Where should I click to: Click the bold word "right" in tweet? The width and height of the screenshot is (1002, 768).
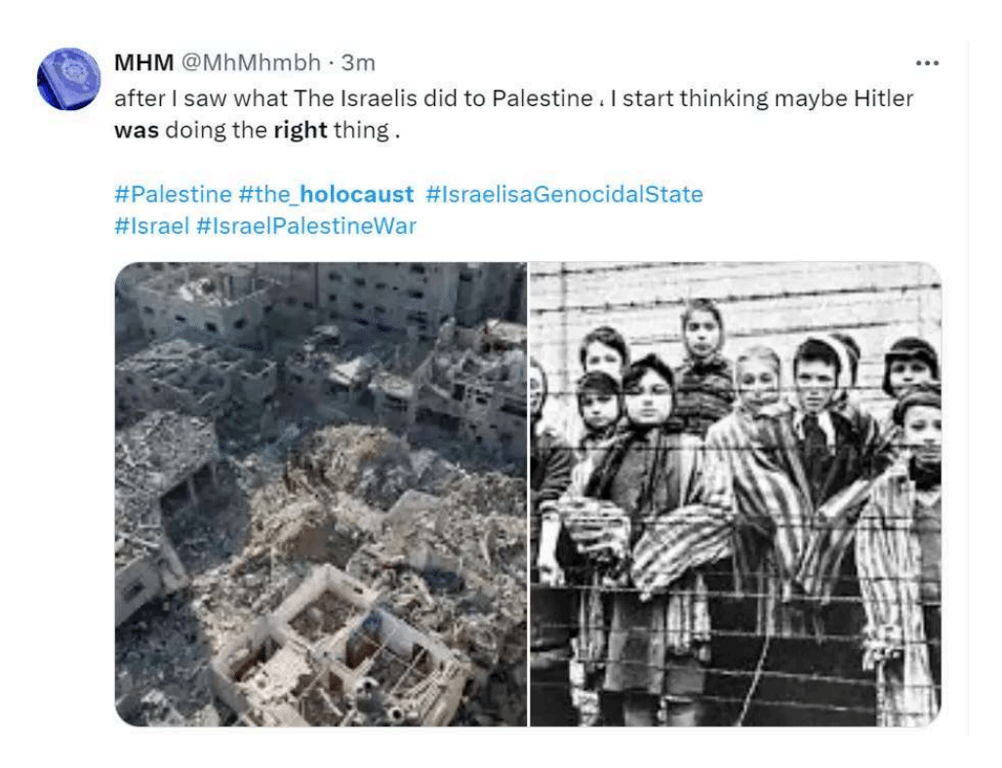click(300, 131)
